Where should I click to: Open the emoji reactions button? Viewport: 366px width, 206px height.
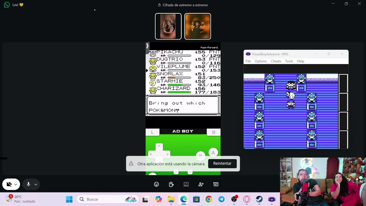click(156, 185)
